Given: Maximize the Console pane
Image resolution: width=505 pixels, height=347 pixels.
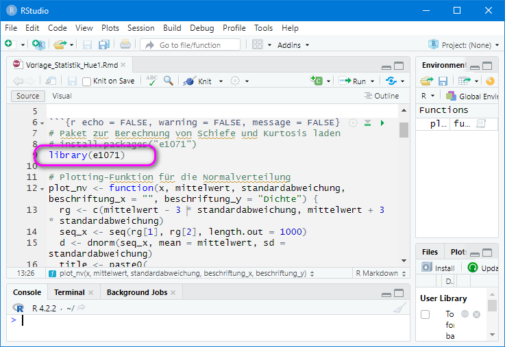Looking at the screenshot, I should (x=399, y=293).
